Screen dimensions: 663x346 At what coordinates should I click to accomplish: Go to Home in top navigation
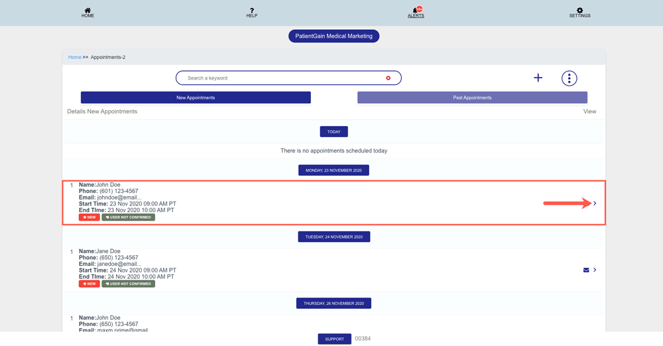click(88, 13)
